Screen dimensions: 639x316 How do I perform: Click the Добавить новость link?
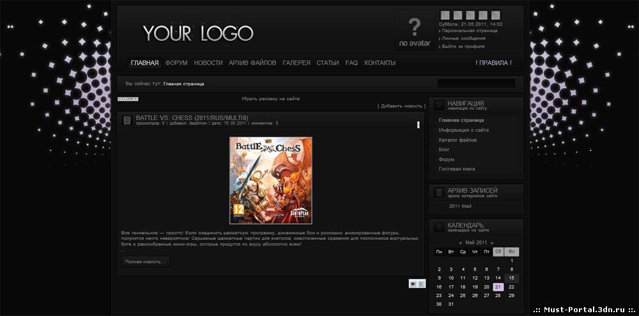pos(401,106)
